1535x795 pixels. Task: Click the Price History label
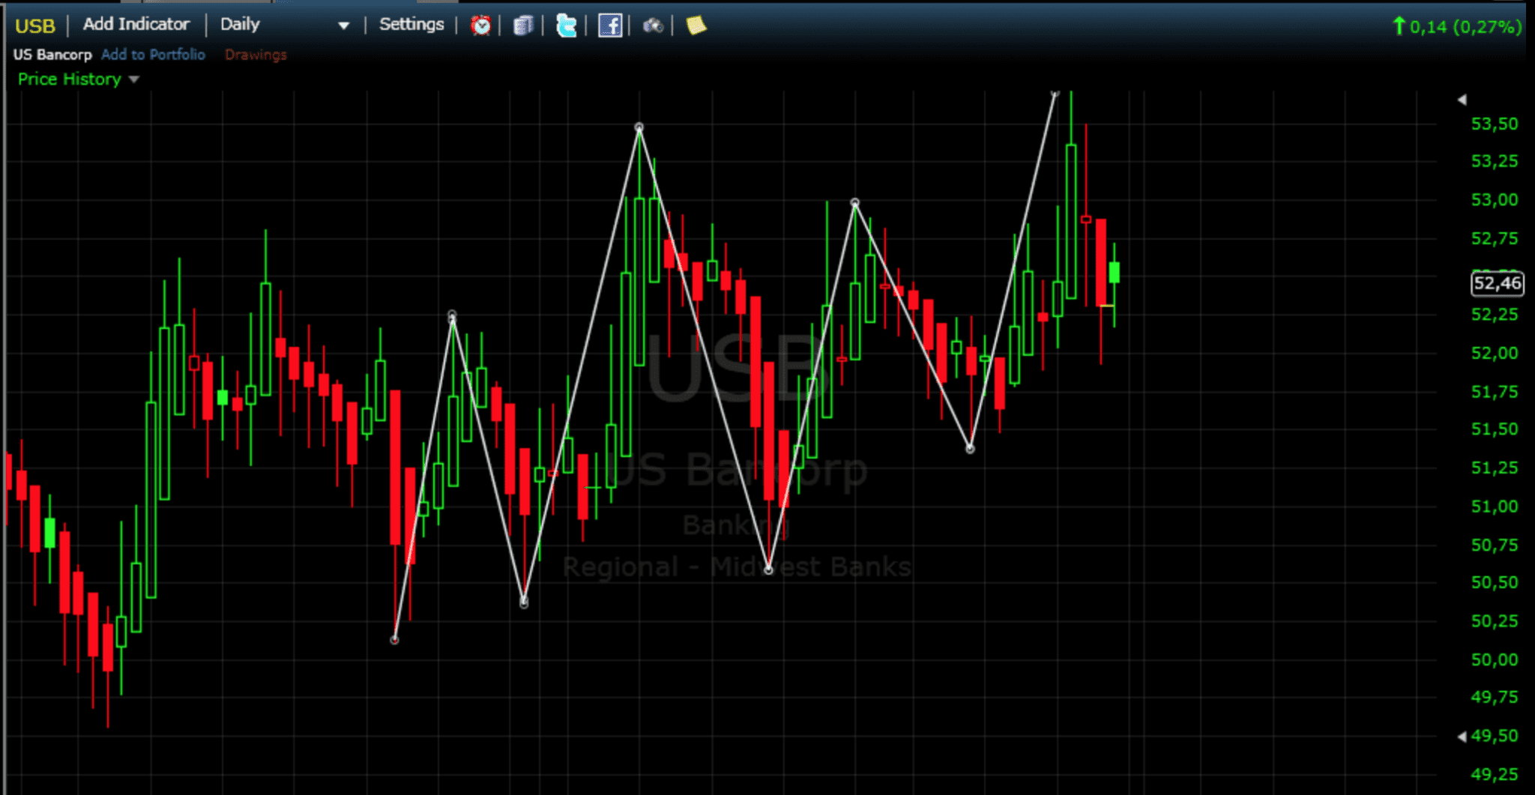coord(69,79)
